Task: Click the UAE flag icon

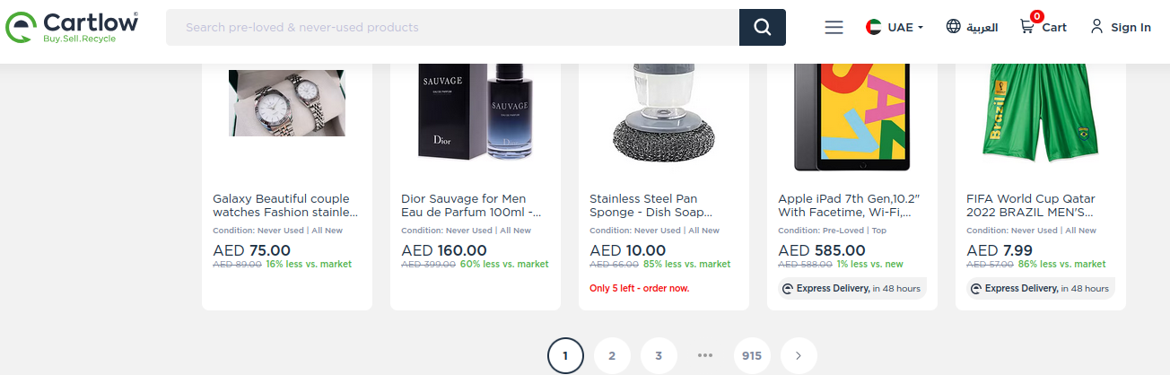Action: (x=874, y=27)
